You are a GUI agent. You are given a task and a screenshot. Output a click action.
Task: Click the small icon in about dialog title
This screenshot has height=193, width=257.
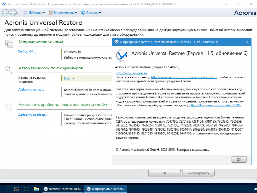point(116,42)
